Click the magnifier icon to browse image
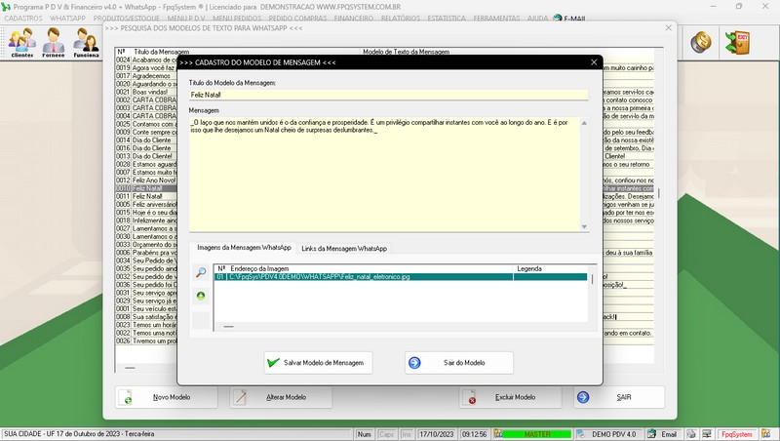 click(x=201, y=273)
